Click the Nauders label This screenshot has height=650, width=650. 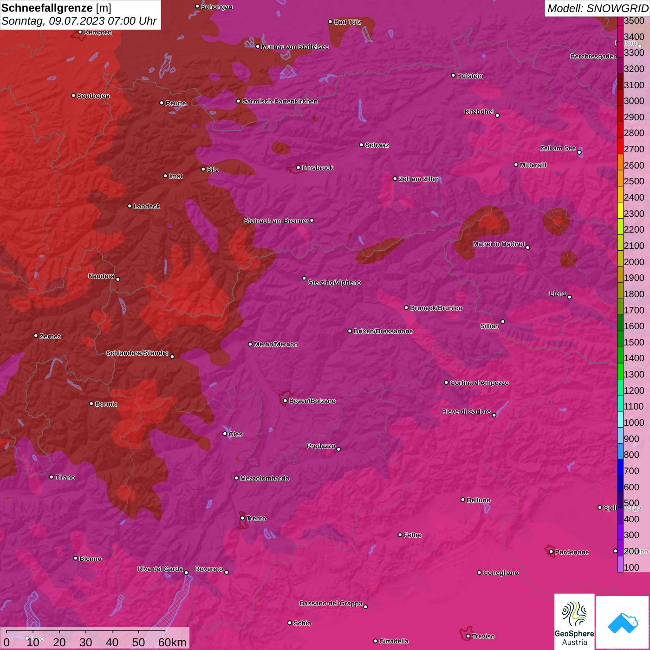coord(101,276)
